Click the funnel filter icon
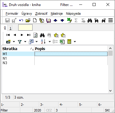 (x=20, y=42)
